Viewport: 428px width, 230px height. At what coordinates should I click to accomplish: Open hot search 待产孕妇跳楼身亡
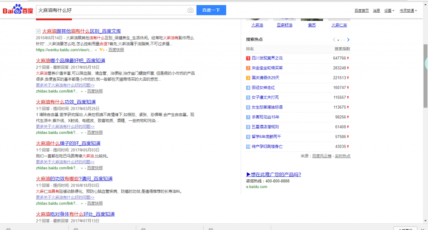click(x=267, y=147)
